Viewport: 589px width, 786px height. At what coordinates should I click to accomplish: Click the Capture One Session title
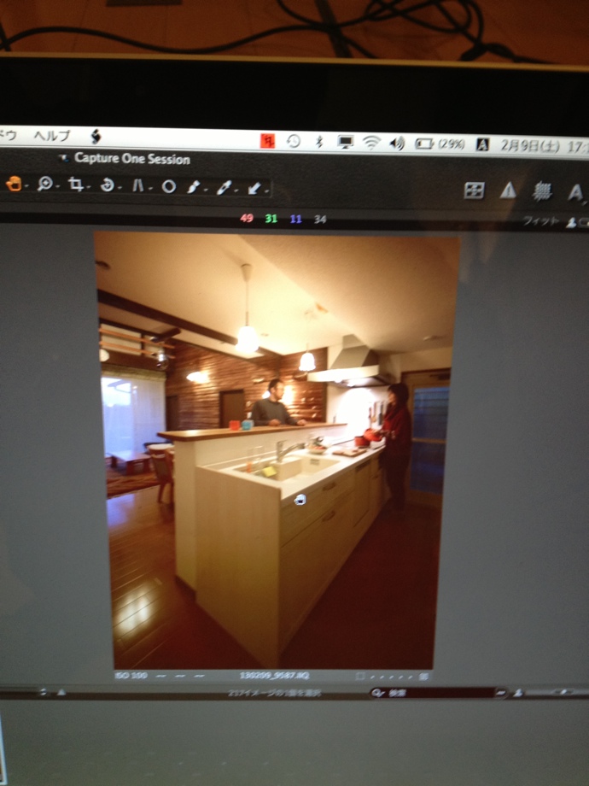tap(132, 159)
